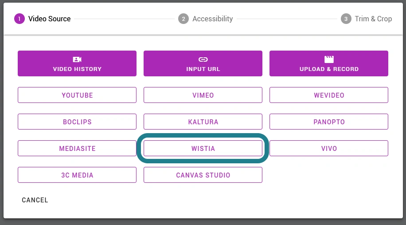Pick Canvas Studio as source
Image resolution: width=406 pixels, height=225 pixels.
pyautogui.click(x=203, y=175)
